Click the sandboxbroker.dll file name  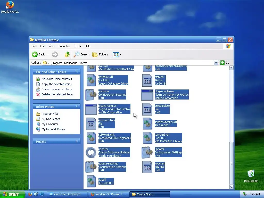click(x=166, y=122)
